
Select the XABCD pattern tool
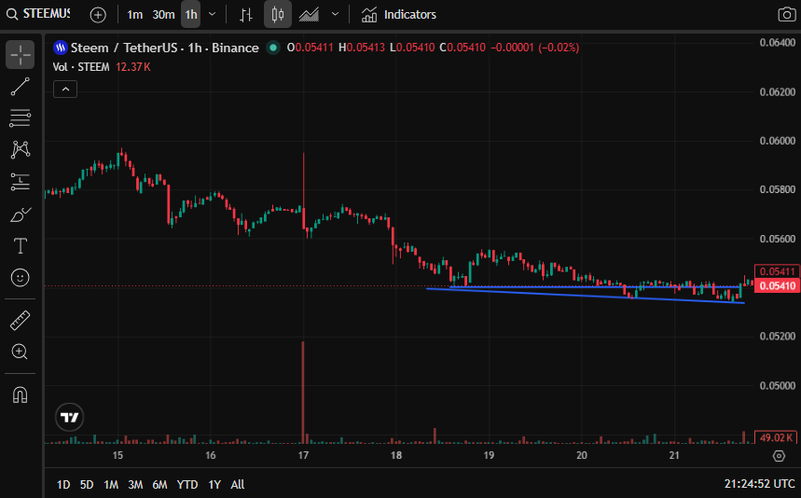point(20,149)
